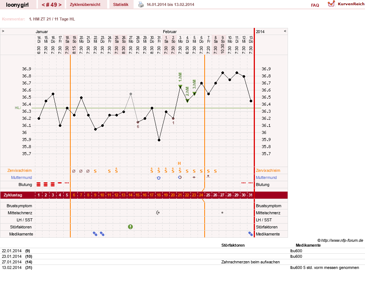Image resolution: width=365 pixels, height=282 pixels.
Task: Click spotting dots on cycle day 30
Action: [243, 183]
